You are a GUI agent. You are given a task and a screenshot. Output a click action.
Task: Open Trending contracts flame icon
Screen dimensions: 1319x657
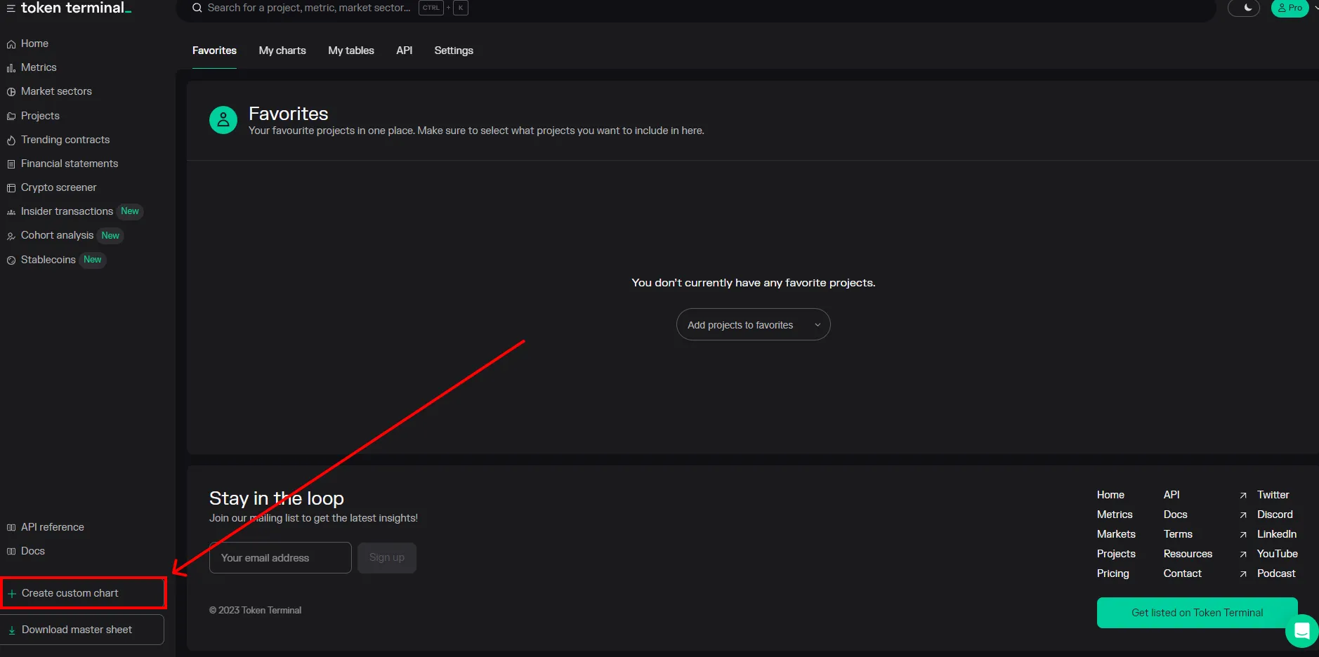click(11, 140)
